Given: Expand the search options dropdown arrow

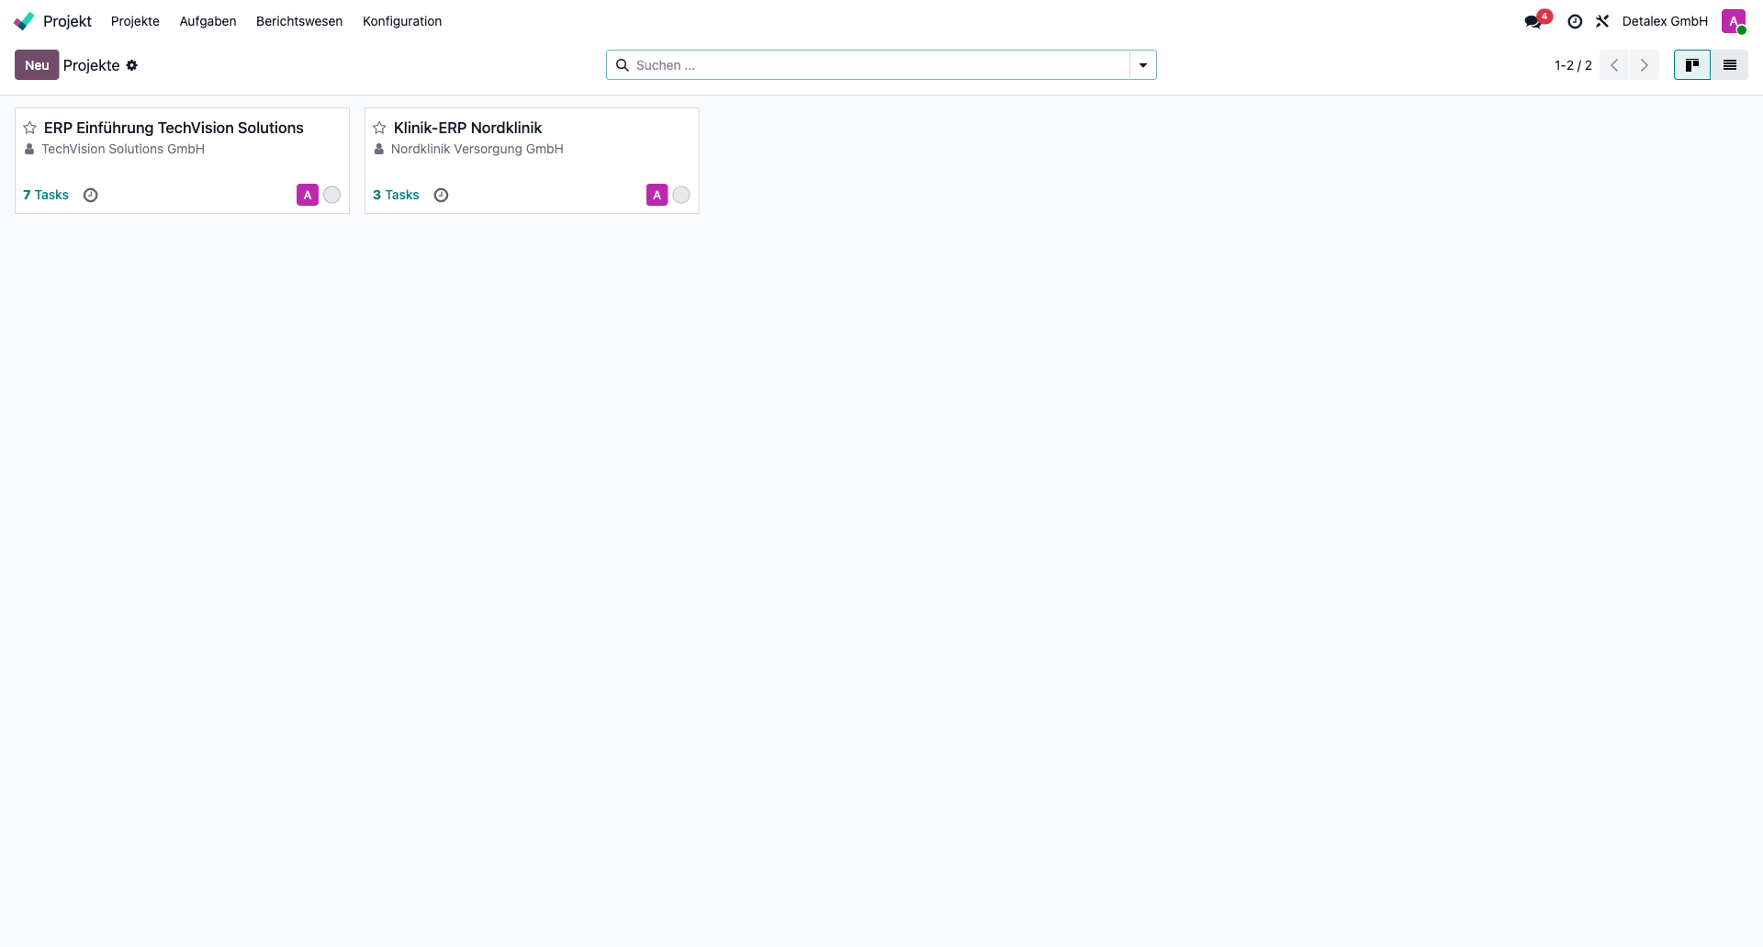Looking at the screenshot, I should click(1143, 65).
